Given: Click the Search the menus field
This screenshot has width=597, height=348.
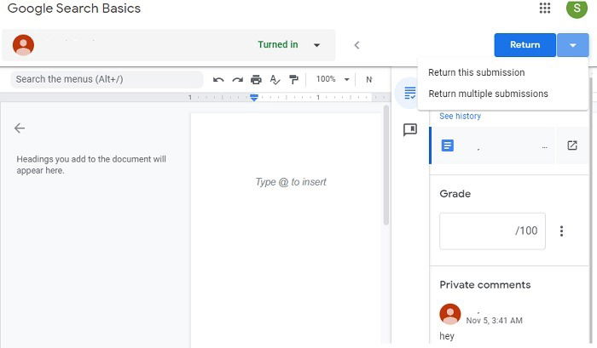Looking at the screenshot, I should tap(107, 79).
